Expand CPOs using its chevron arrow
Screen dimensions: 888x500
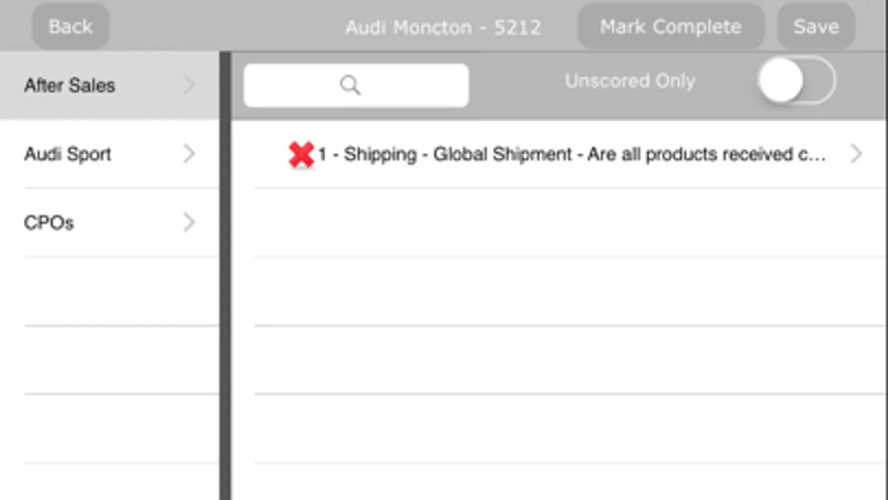[189, 222]
